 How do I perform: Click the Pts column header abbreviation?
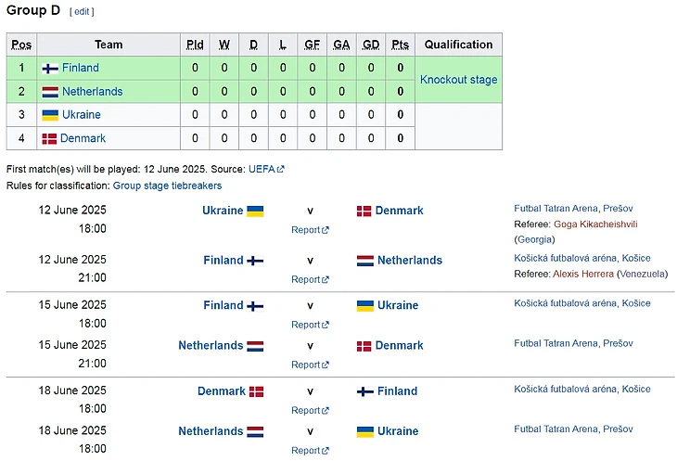coord(400,45)
